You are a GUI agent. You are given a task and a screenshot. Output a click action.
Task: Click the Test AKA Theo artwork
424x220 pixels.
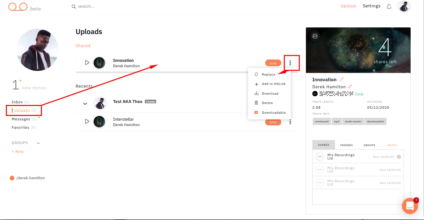[100, 103]
